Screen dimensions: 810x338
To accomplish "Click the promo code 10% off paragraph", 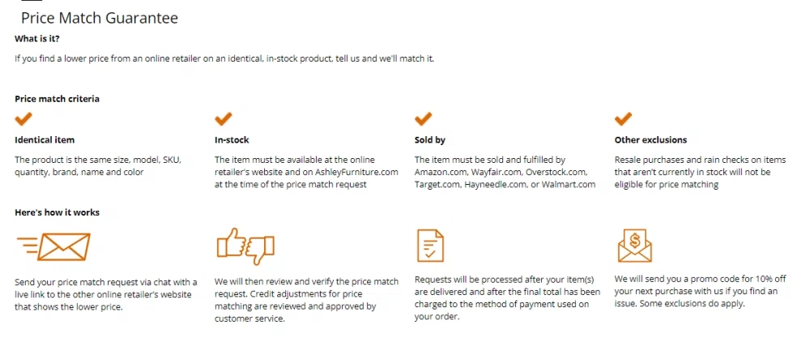I will (x=701, y=291).
